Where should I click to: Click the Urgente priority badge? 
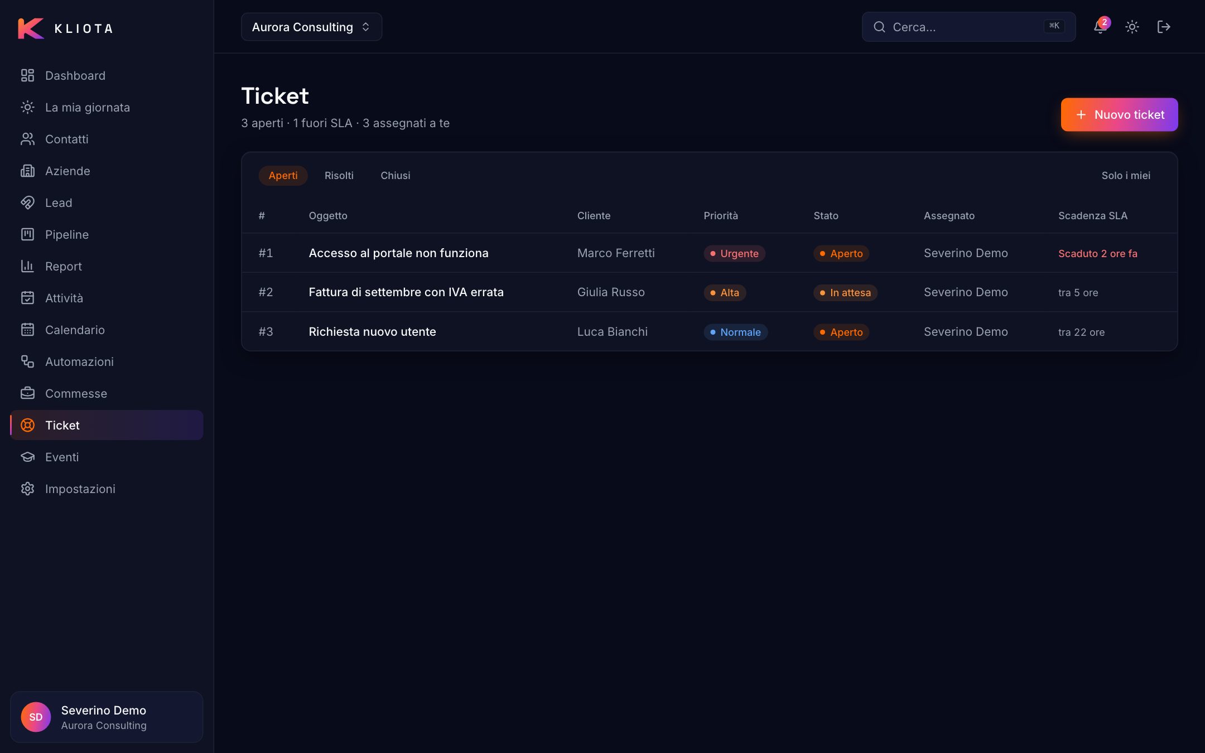click(x=734, y=253)
